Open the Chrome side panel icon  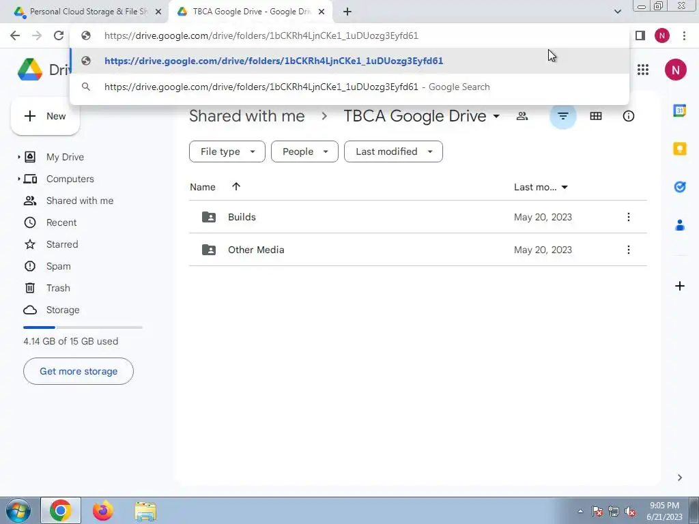click(640, 35)
